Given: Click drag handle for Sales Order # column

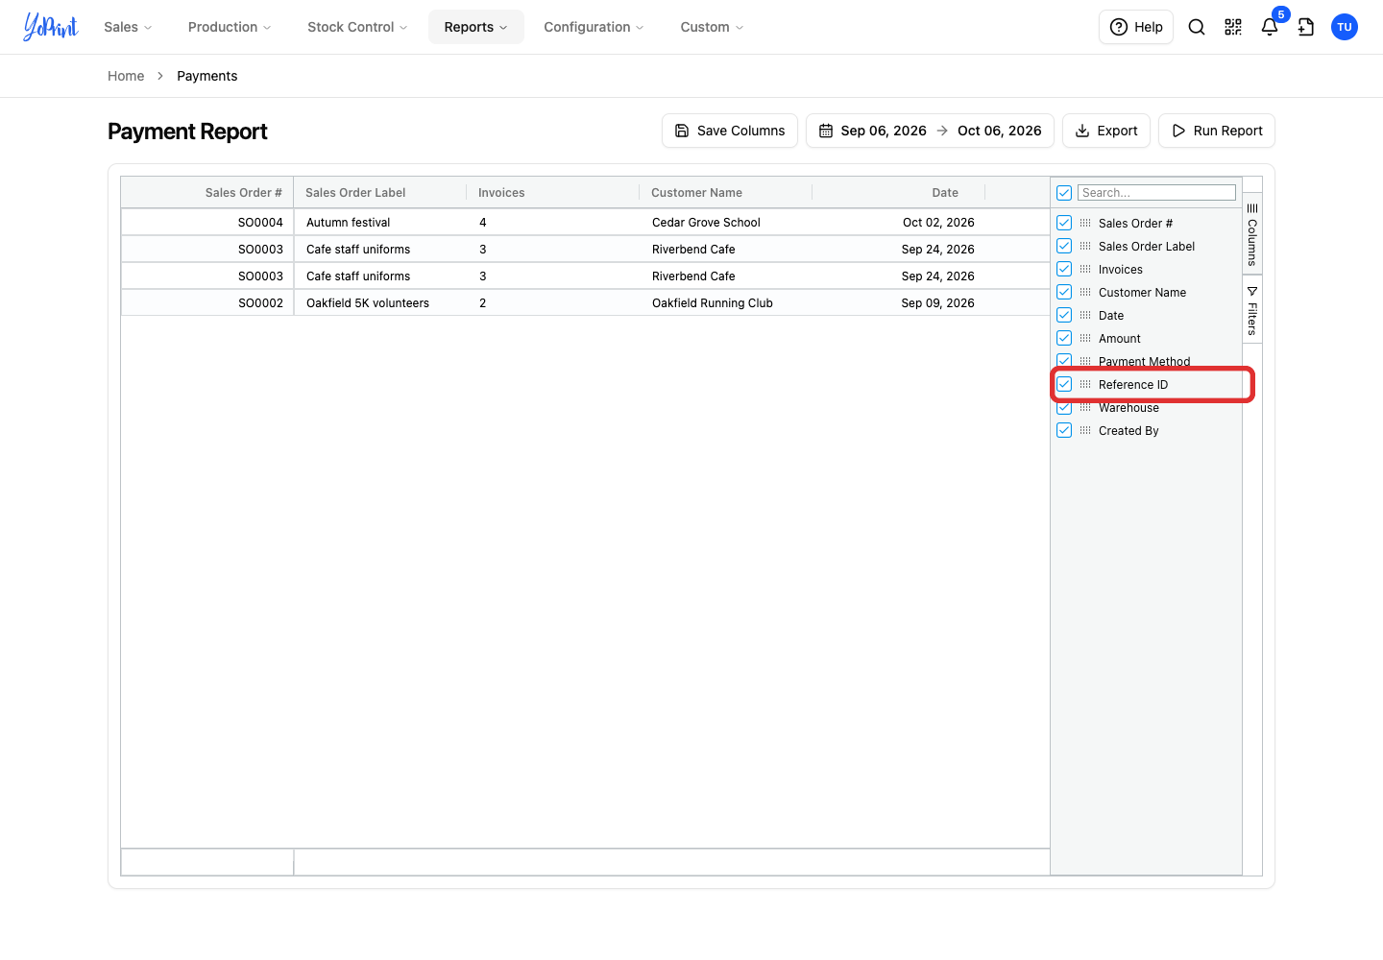Looking at the screenshot, I should pos(1085,223).
